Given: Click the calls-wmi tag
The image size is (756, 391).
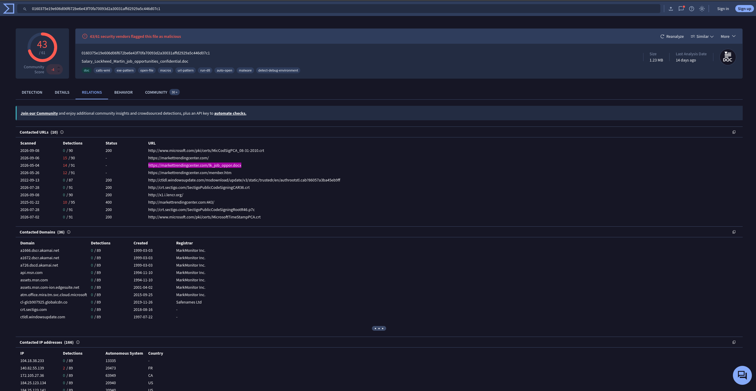Looking at the screenshot, I should [x=103, y=70].
